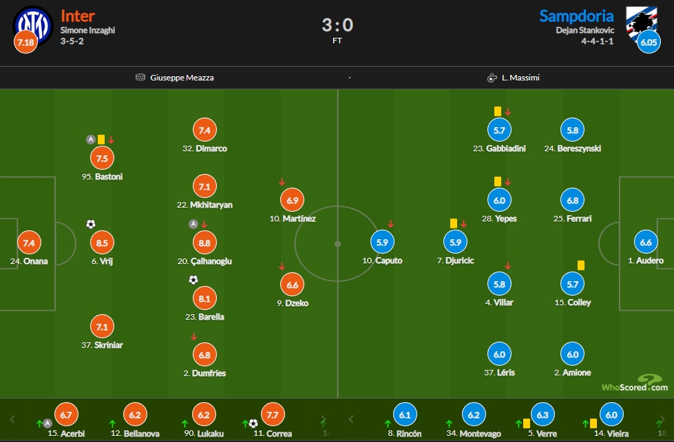The image size is (674, 442).
Task: Show previous Sampdoria substitutes with left chevron
Action: pos(350,419)
